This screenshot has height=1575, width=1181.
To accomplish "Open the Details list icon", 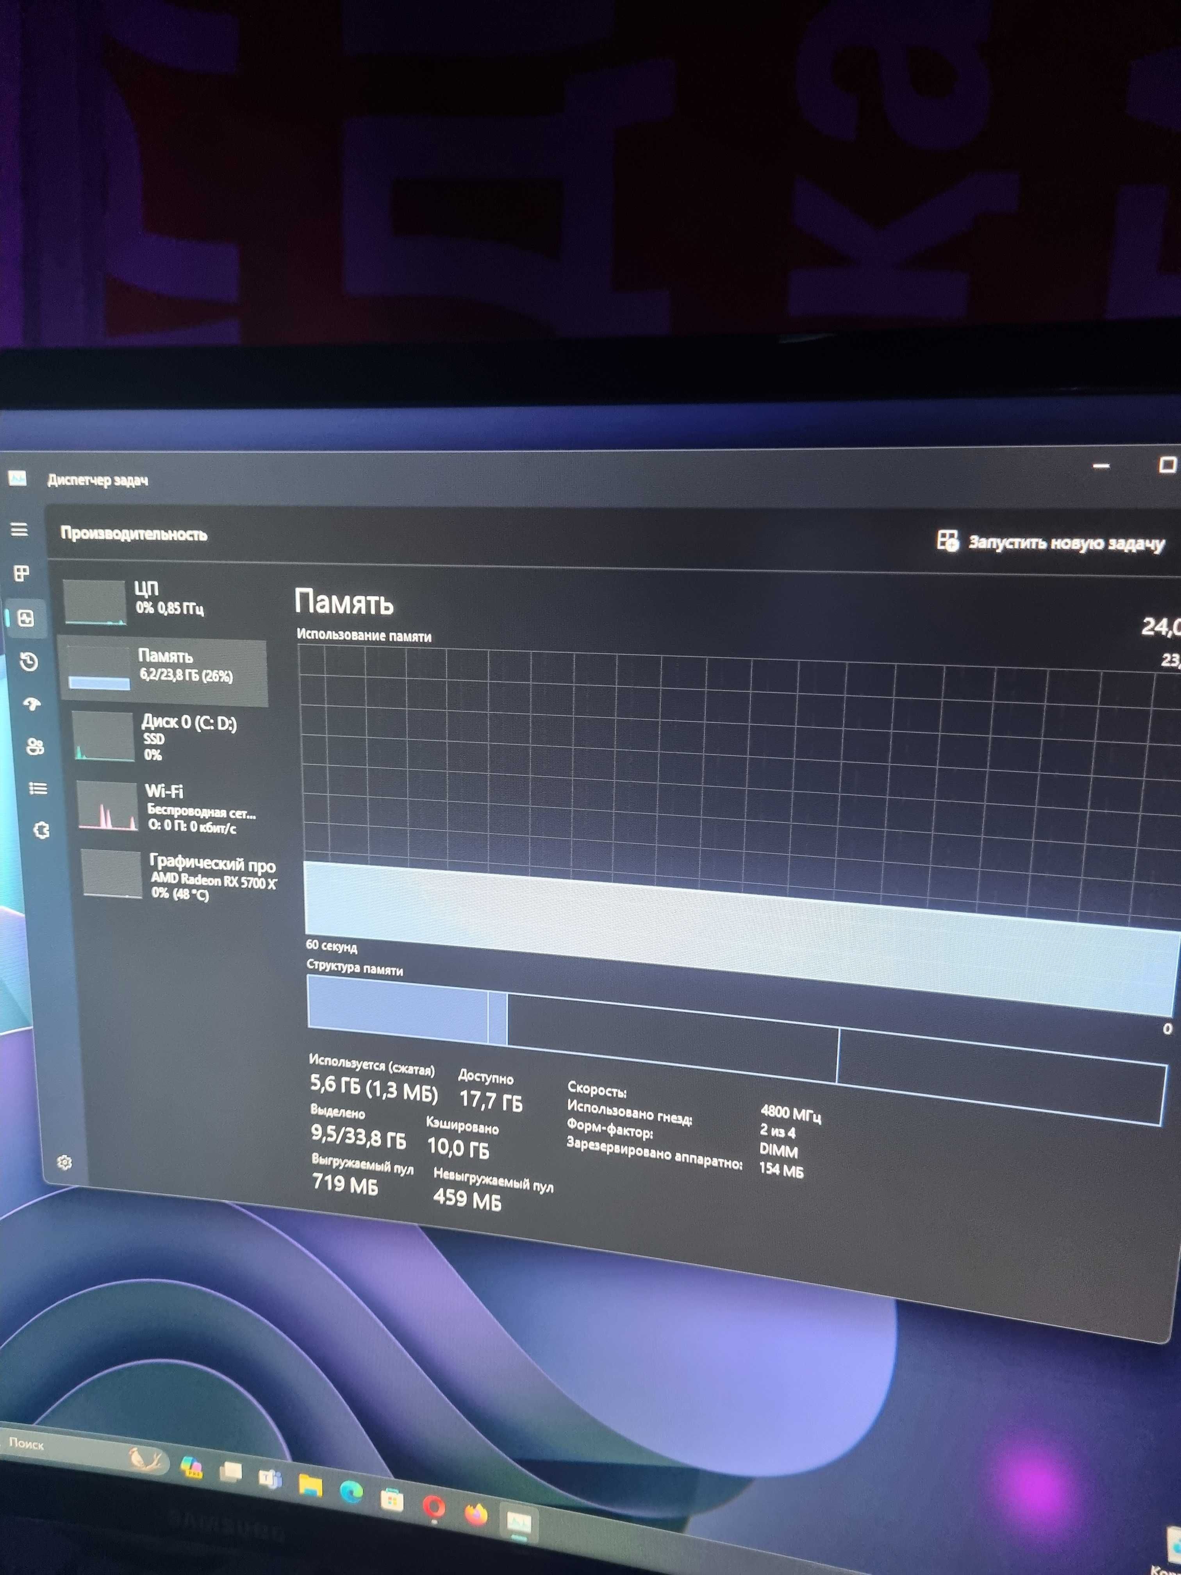I will tap(38, 788).
